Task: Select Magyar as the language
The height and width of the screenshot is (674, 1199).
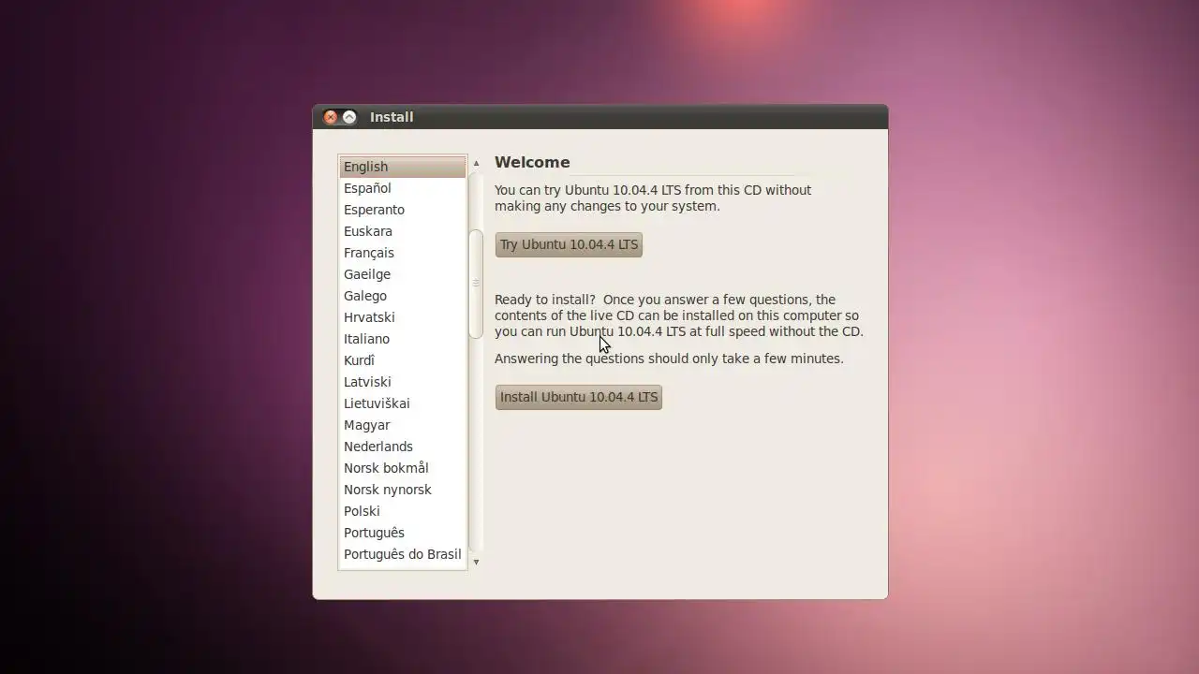Action: [x=403, y=425]
